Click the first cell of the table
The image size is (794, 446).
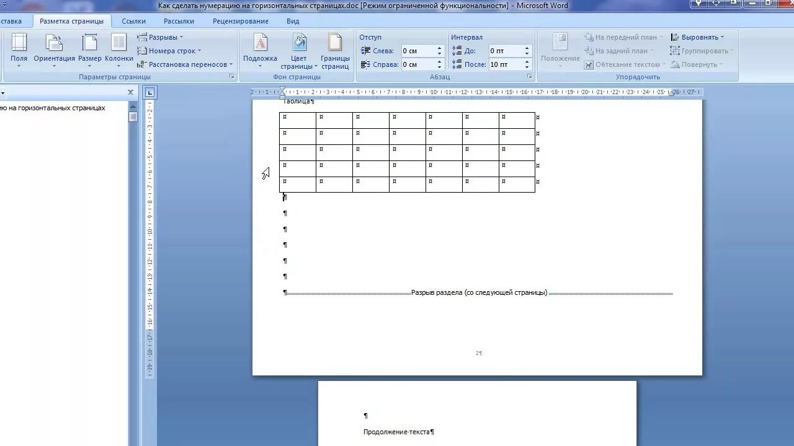(x=298, y=120)
